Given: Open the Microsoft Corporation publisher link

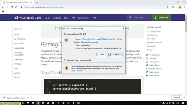Looking at the screenshot, I should [90, 42].
